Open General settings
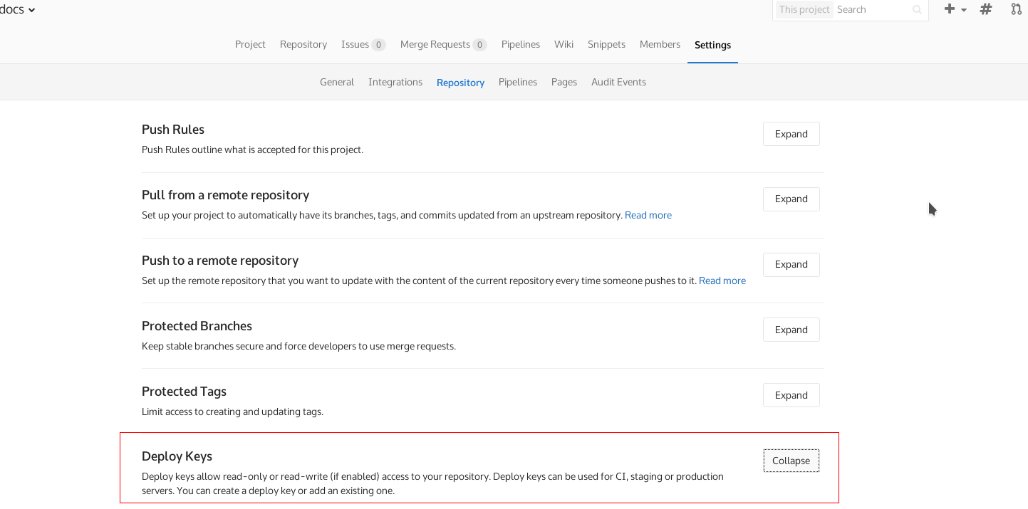Screen dimensions: 1028x509 [337, 82]
